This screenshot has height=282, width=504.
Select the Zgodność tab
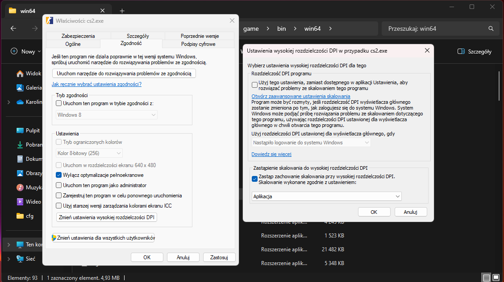131,43
